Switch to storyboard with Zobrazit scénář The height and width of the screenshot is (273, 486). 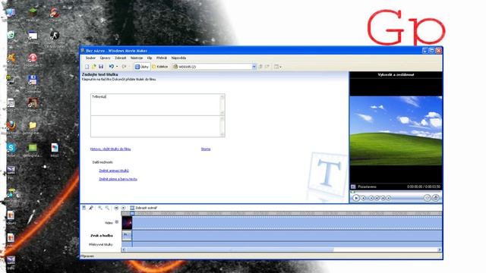pyautogui.click(x=144, y=208)
